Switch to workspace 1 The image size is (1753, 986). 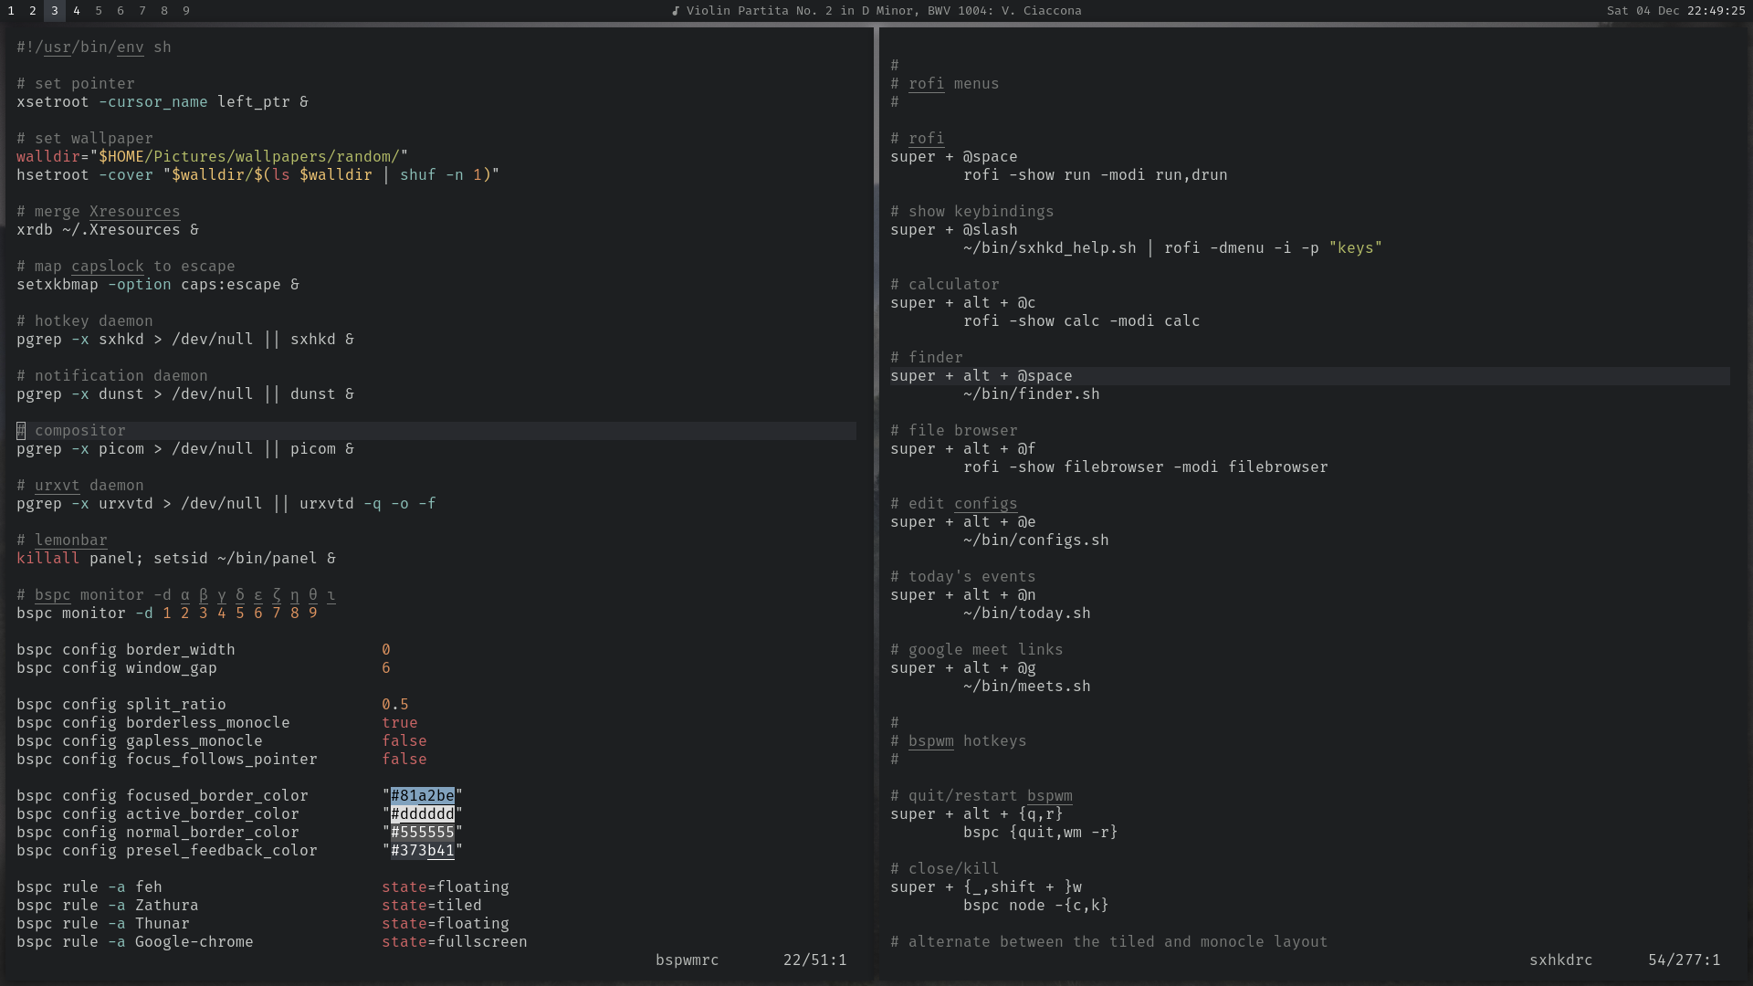(x=11, y=11)
